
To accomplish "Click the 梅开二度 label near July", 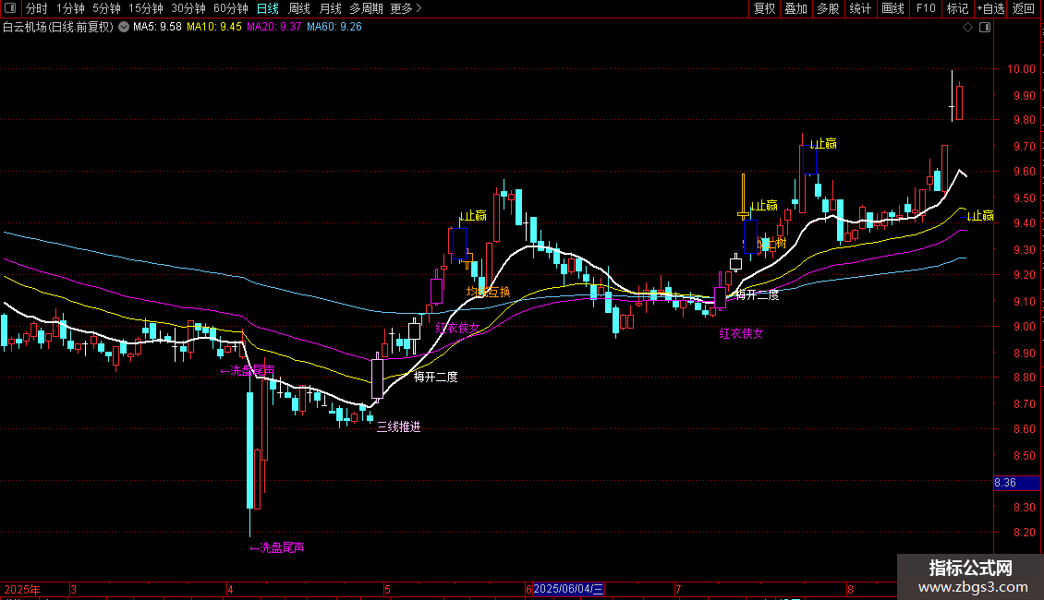I will (757, 294).
